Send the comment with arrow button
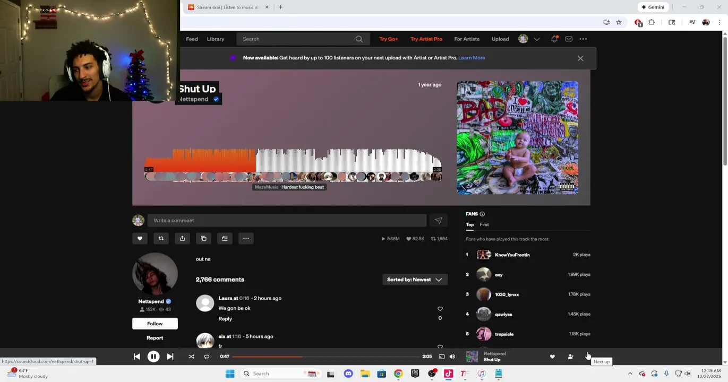Image resolution: width=728 pixels, height=382 pixels. point(438,221)
